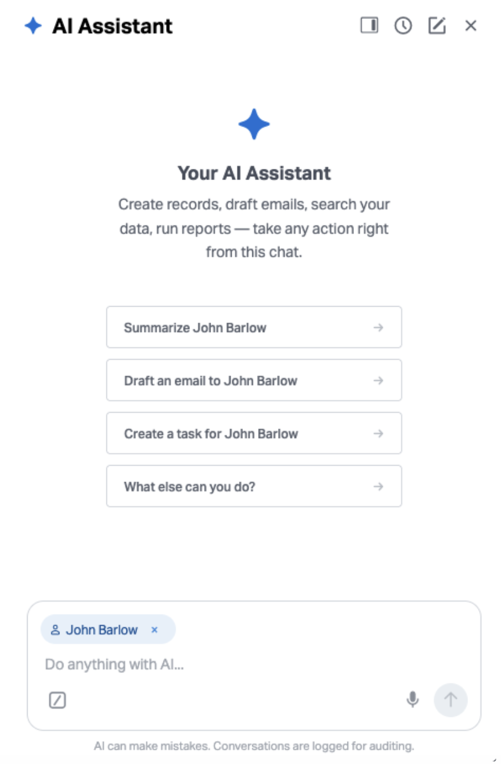Focus the Do anything with AI input field

[x=254, y=665]
